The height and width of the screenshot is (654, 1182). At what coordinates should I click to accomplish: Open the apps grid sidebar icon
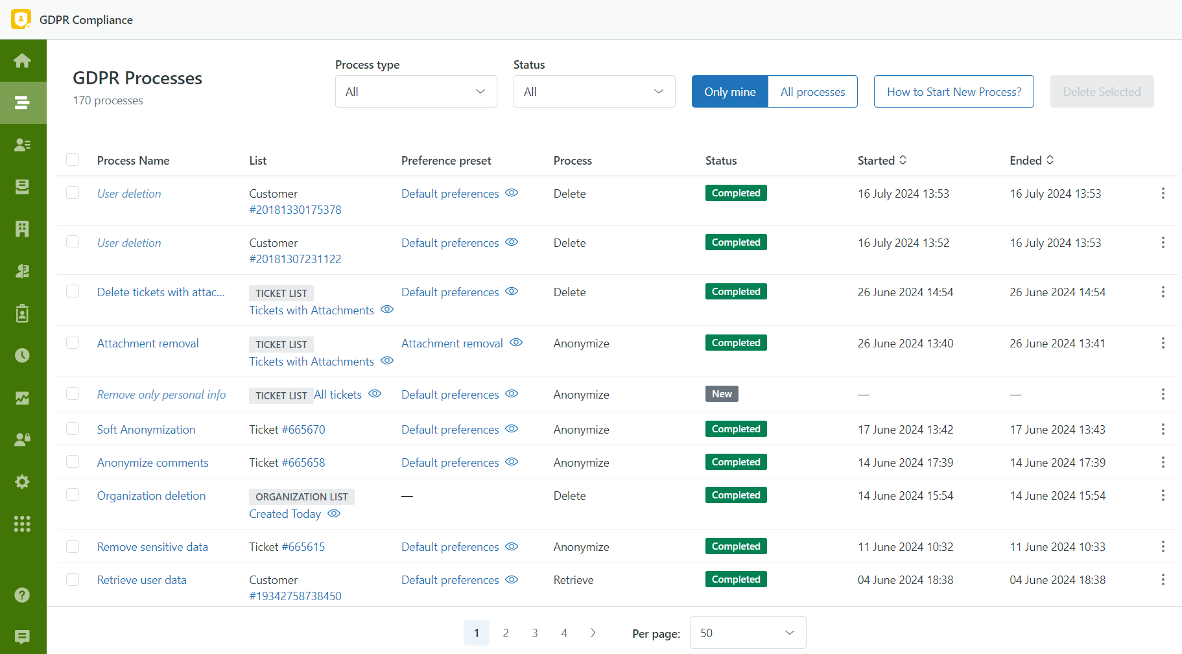(x=23, y=524)
